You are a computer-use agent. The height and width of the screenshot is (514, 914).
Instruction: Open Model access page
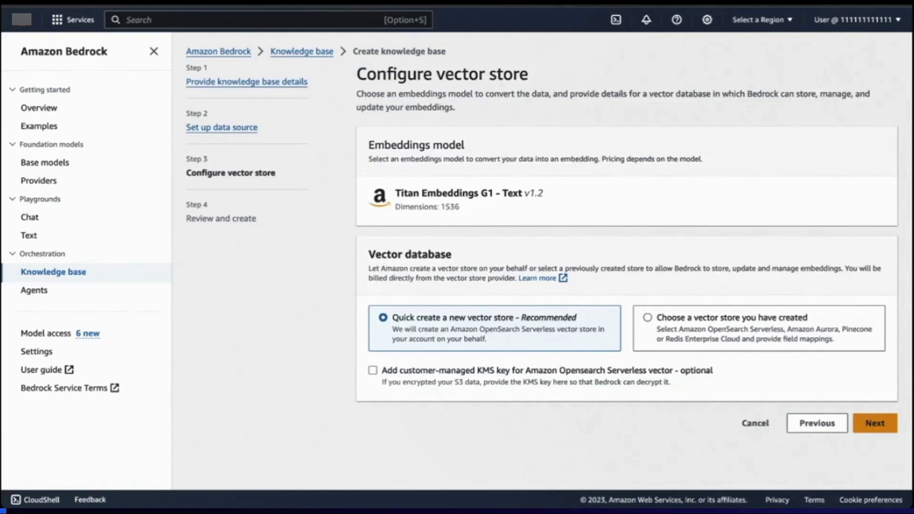click(46, 333)
